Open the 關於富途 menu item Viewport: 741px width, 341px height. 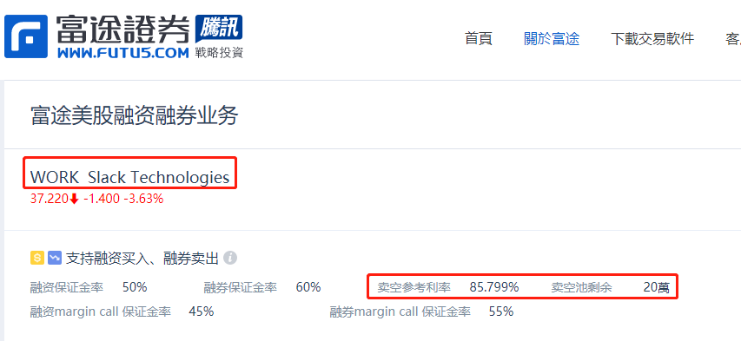tap(552, 38)
